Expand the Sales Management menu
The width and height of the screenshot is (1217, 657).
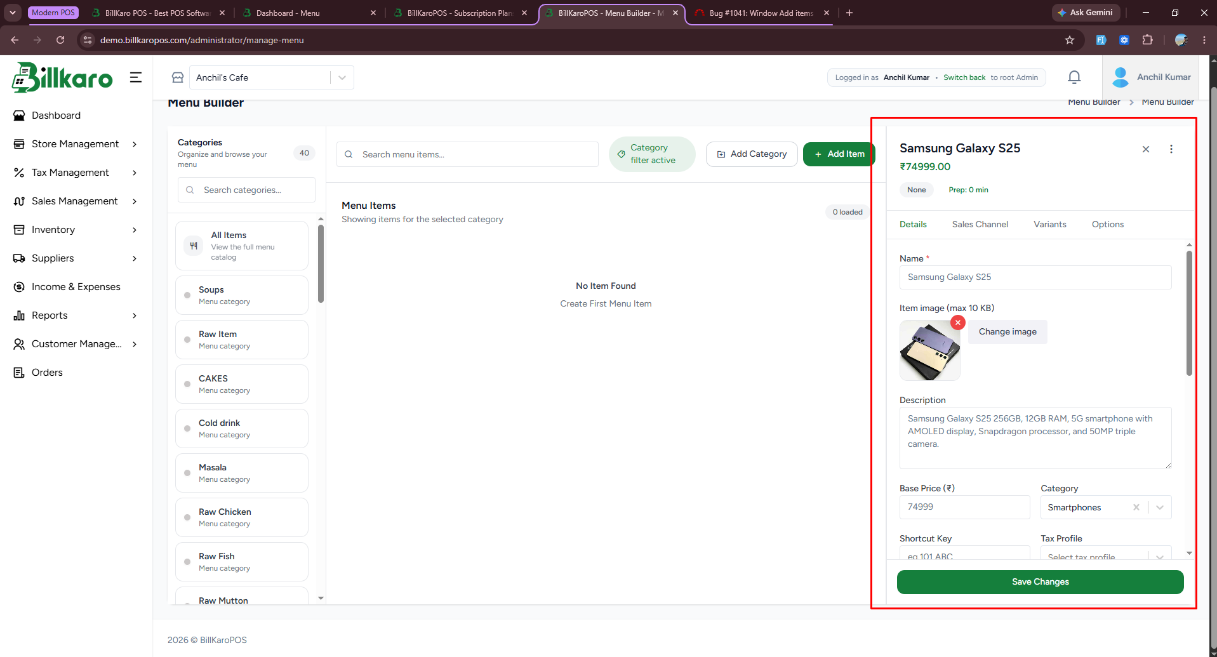[x=76, y=201]
